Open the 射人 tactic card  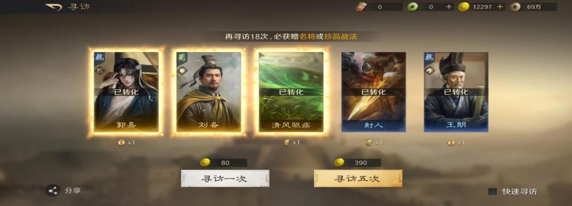point(374,92)
